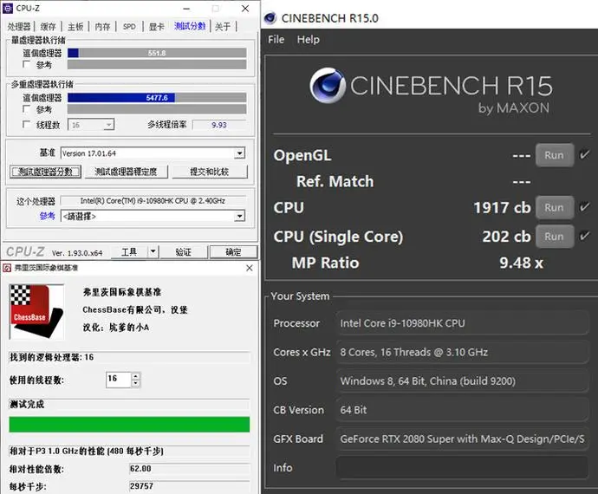Click the single core score 202 cb
This screenshot has width=598, height=494.
pos(506,237)
